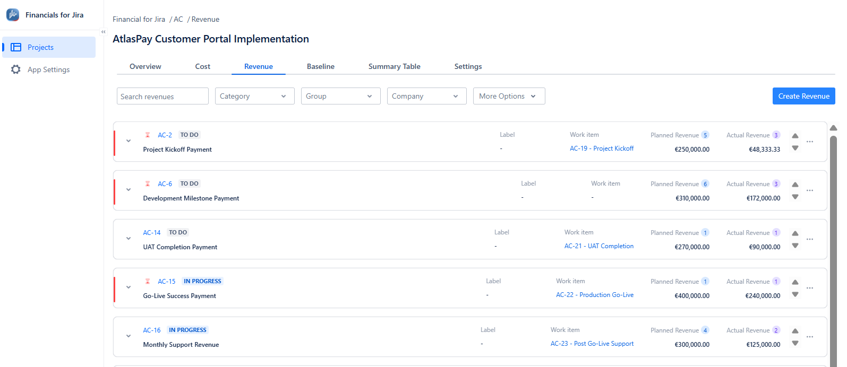Move AC-6 row down with arrow
Viewport: 847px width, 367px height.
pyautogui.click(x=795, y=197)
